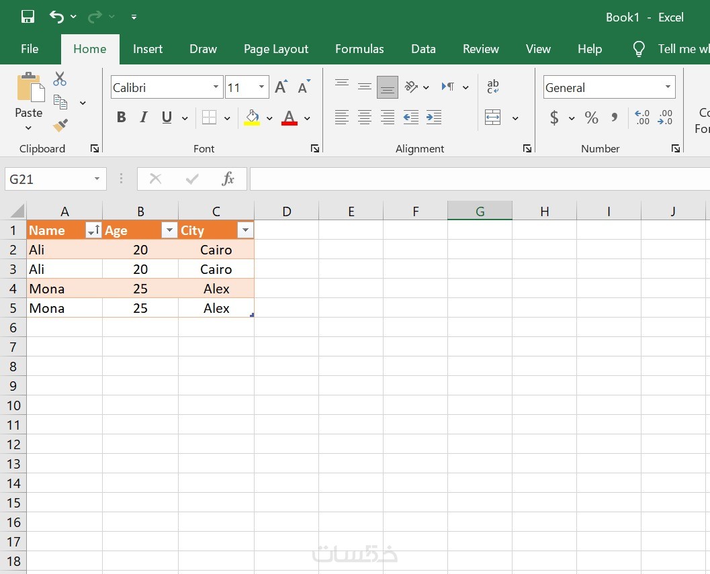Screen dimensions: 710x574
Task: Open the City column filter dropdown
Action: 245,230
